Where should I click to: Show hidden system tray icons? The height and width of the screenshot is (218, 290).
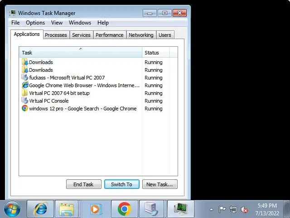pos(212,210)
